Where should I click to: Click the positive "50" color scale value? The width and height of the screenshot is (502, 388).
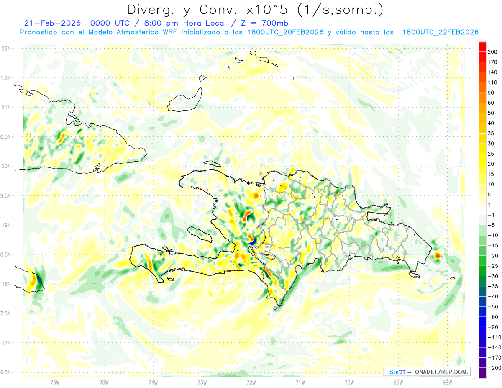click(492, 113)
